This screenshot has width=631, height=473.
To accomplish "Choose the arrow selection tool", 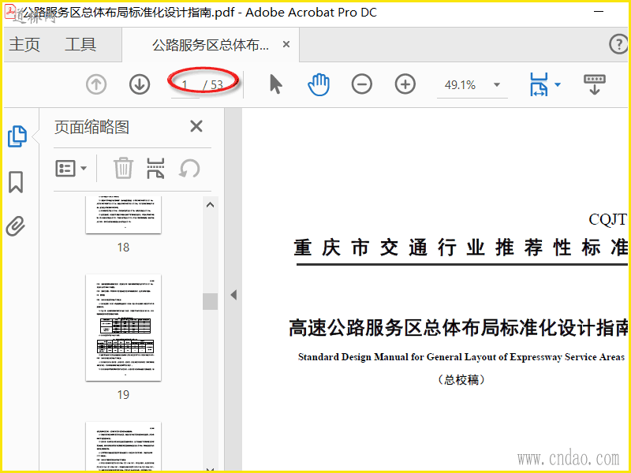I will pyautogui.click(x=275, y=84).
